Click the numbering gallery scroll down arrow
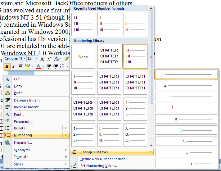Image resolution: width=221 pixels, height=171 pixels. tap(151, 145)
